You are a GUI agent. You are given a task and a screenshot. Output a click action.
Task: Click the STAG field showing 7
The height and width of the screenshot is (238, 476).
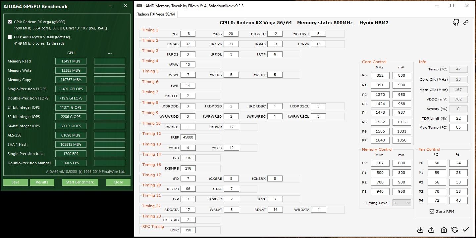click(231, 189)
